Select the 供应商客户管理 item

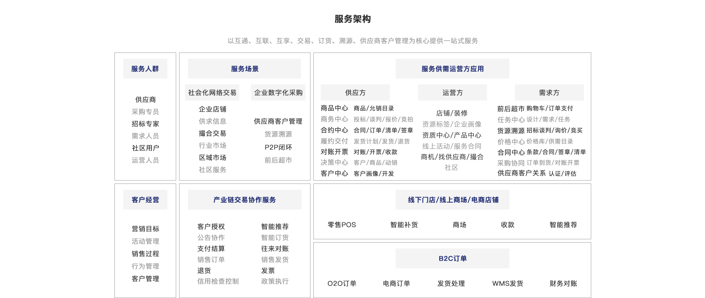click(x=278, y=121)
